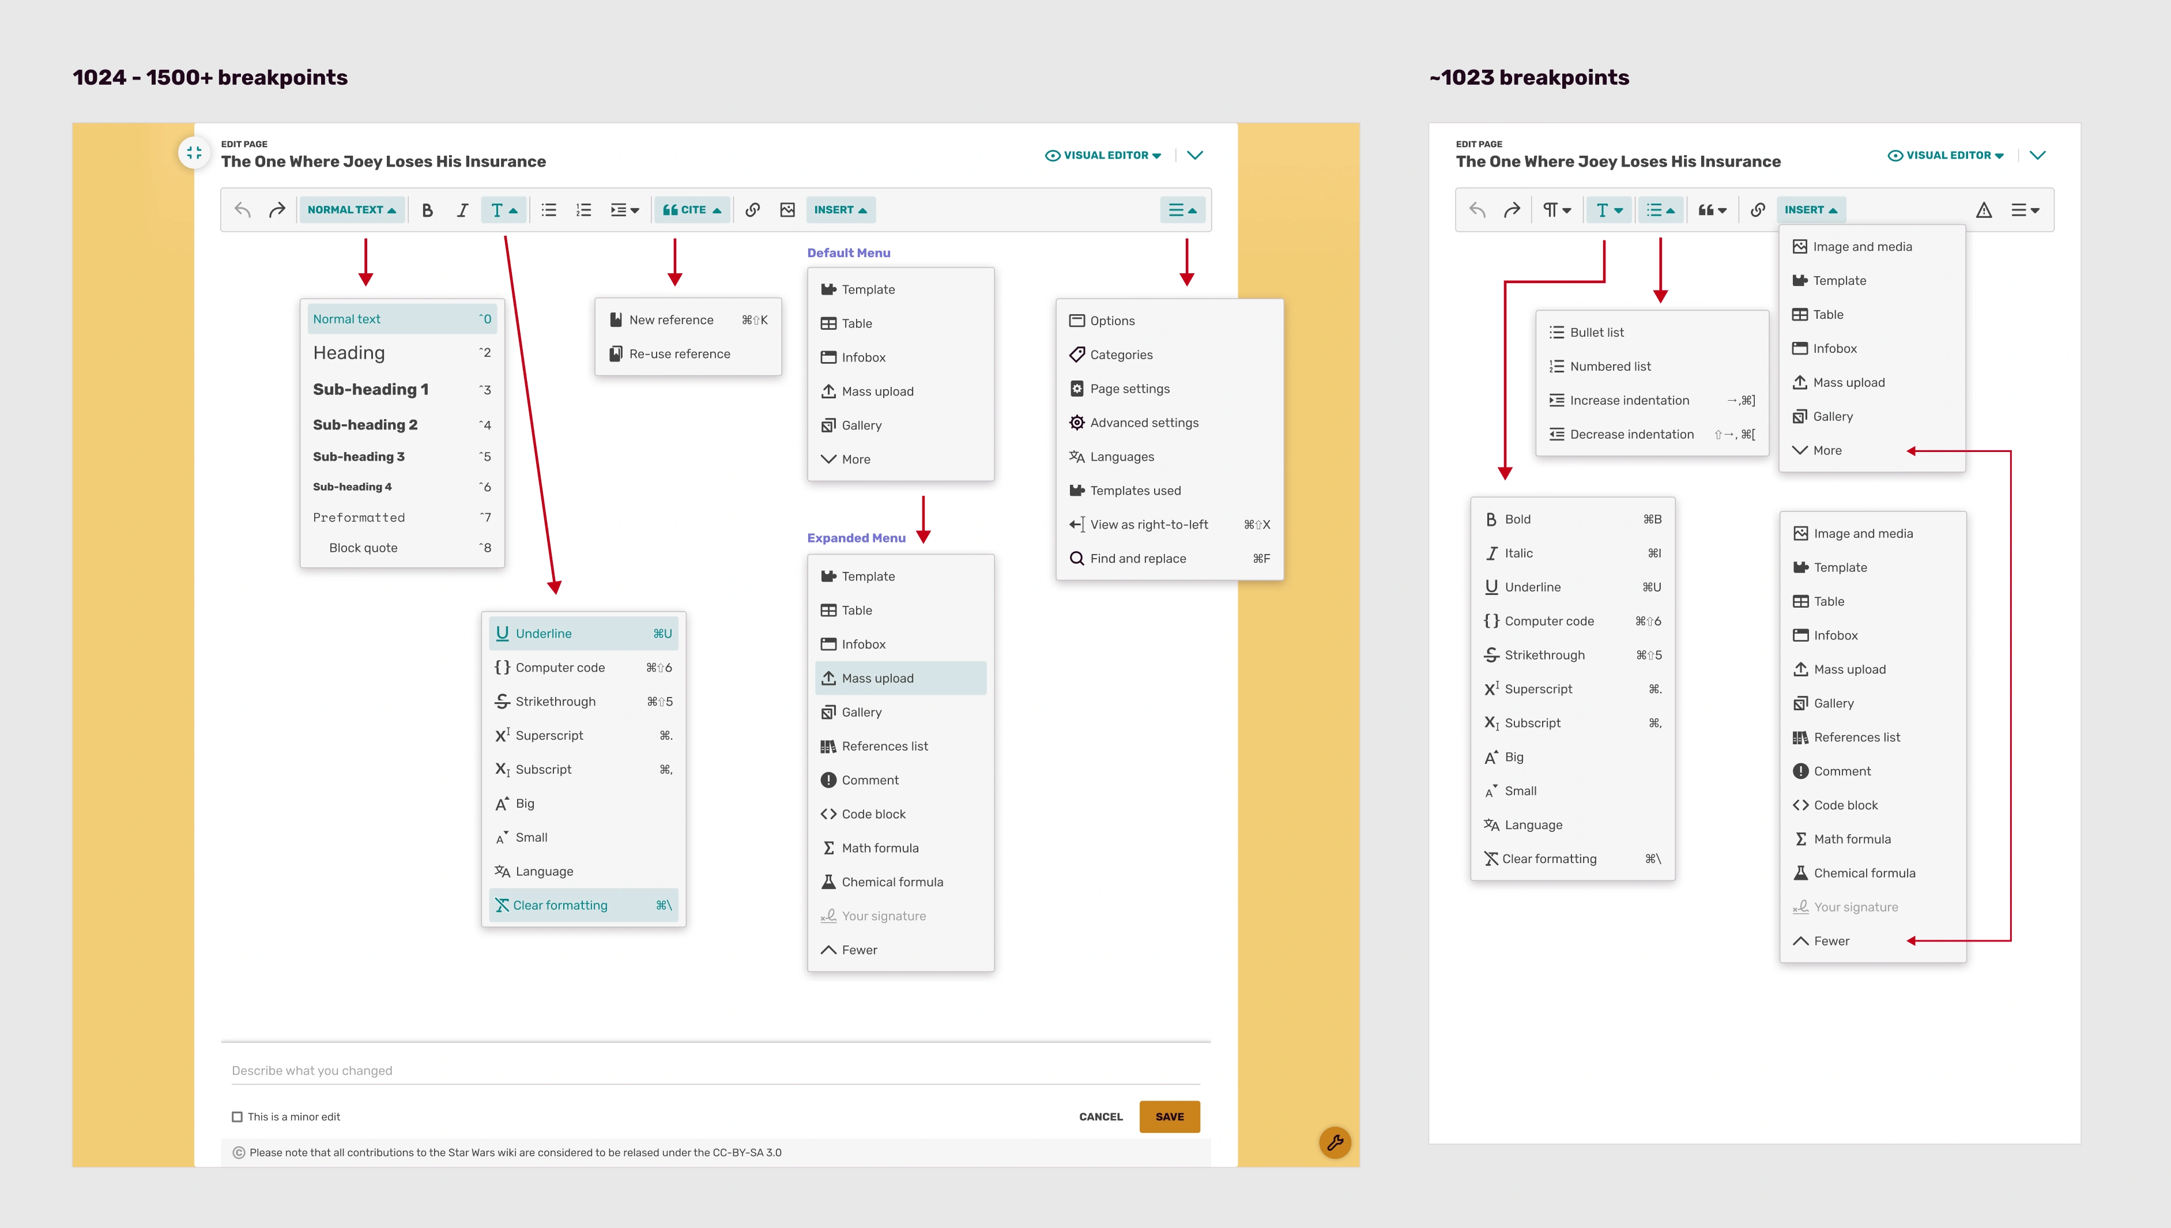Click the numbered list icon in left toolbar
The width and height of the screenshot is (2171, 1228).
coord(583,210)
